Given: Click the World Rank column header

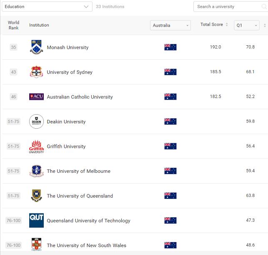Looking at the screenshot, I should pos(13,25).
